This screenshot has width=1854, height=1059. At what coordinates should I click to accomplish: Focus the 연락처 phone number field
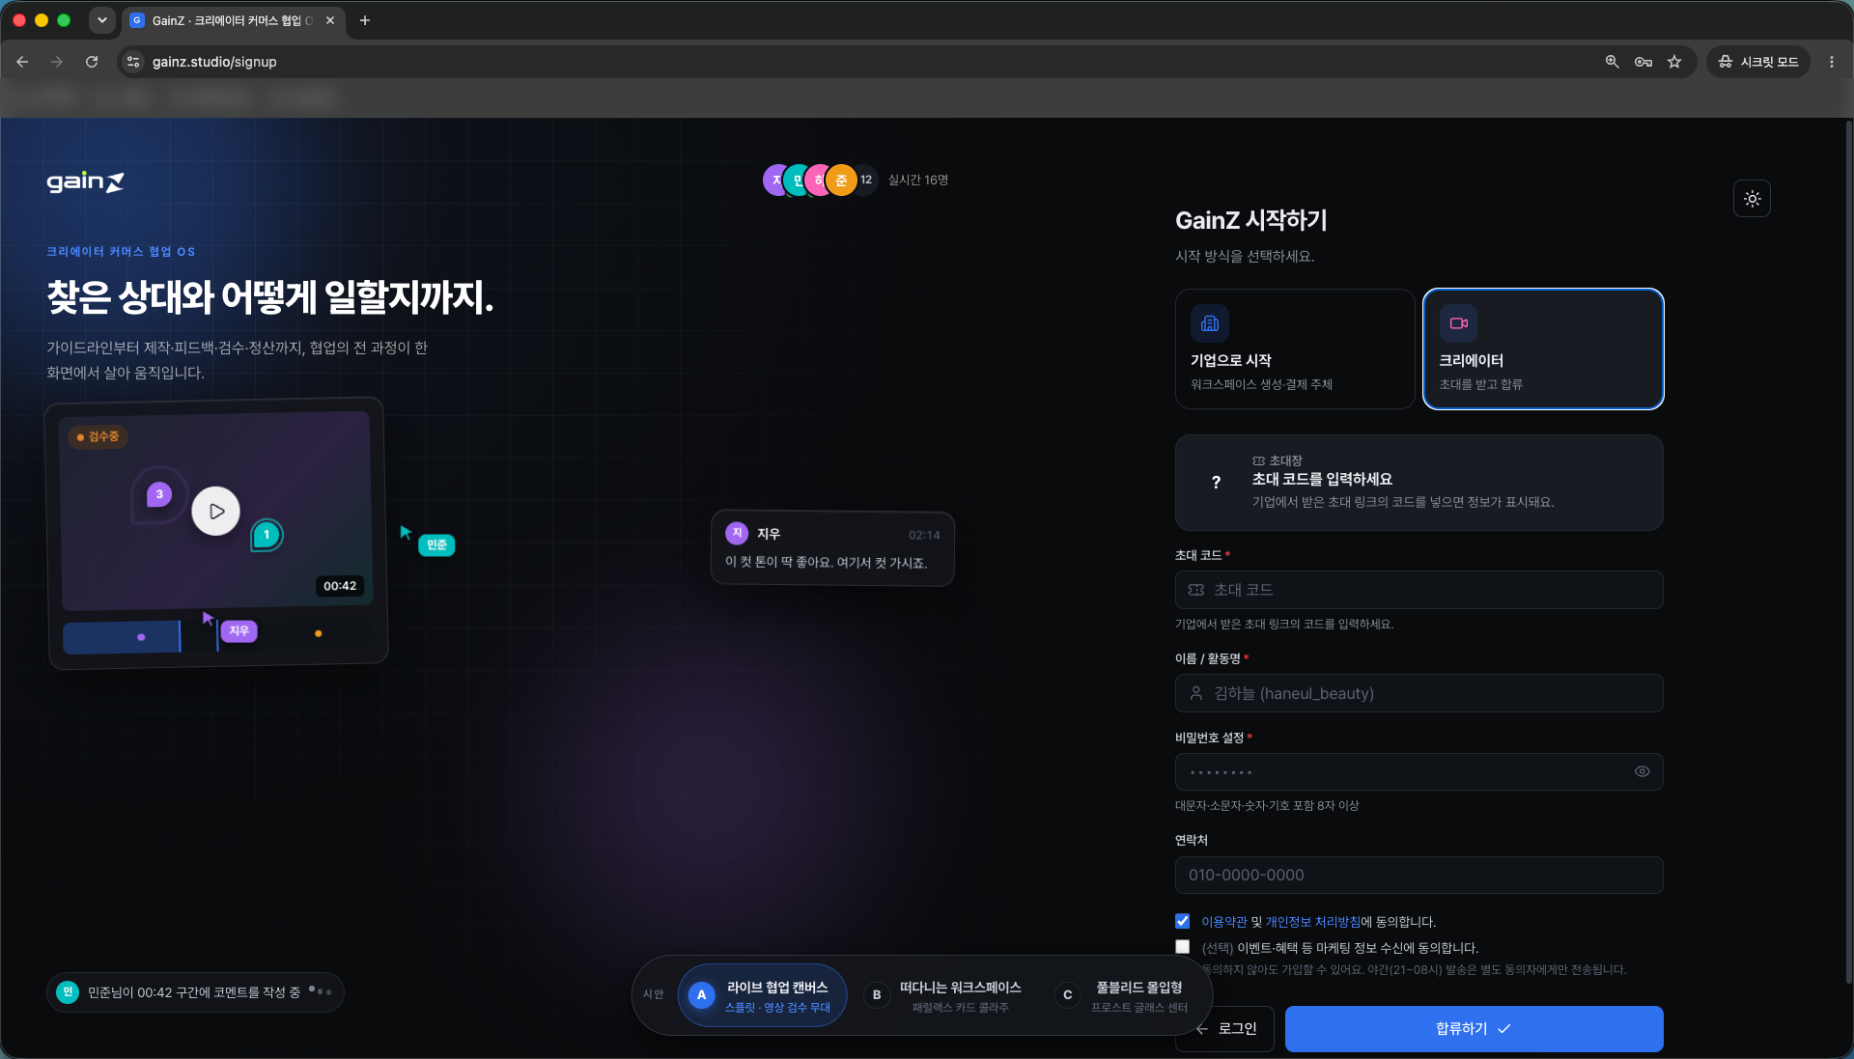tap(1419, 875)
